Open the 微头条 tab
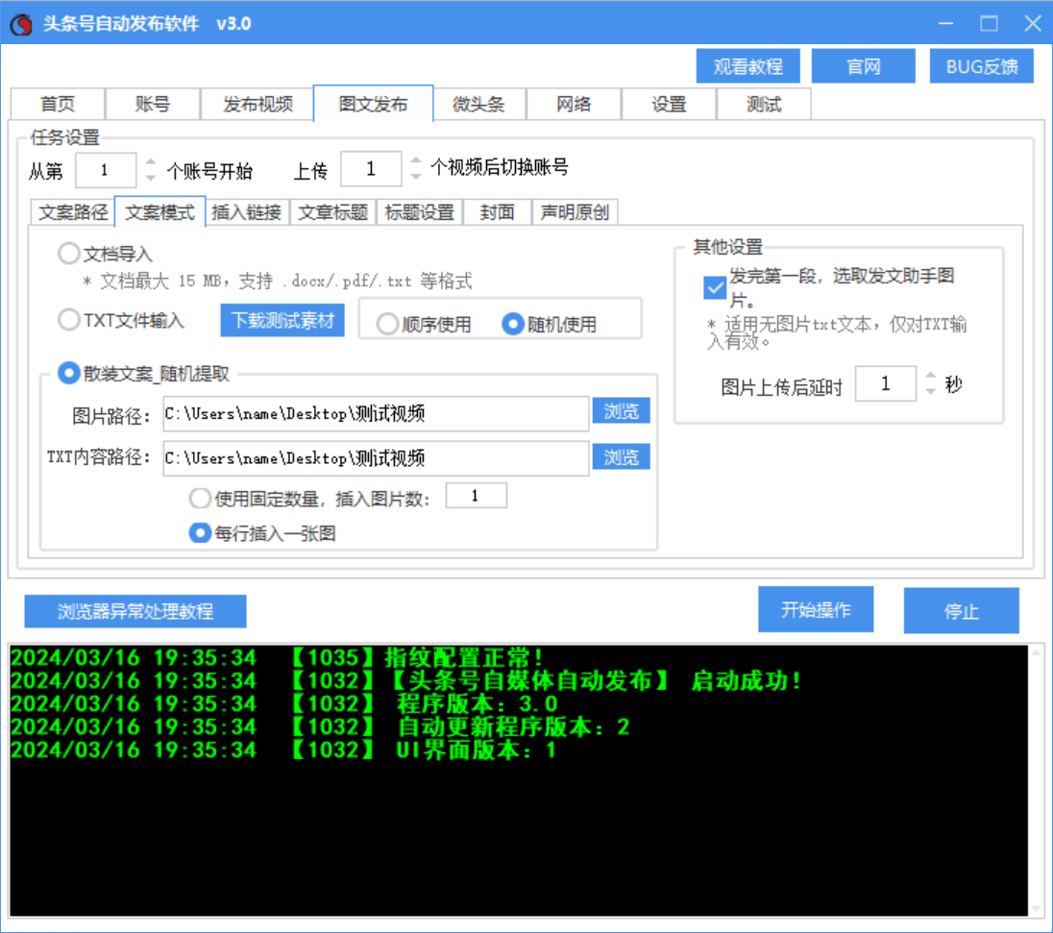Image resolution: width=1053 pixels, height=933 pixels. pyautogui.click(x=478, y=104)
